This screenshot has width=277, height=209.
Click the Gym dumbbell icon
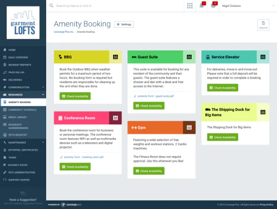pos(134,128)
